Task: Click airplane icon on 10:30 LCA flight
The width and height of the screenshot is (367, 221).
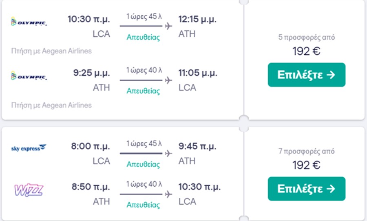Action: 168,26
